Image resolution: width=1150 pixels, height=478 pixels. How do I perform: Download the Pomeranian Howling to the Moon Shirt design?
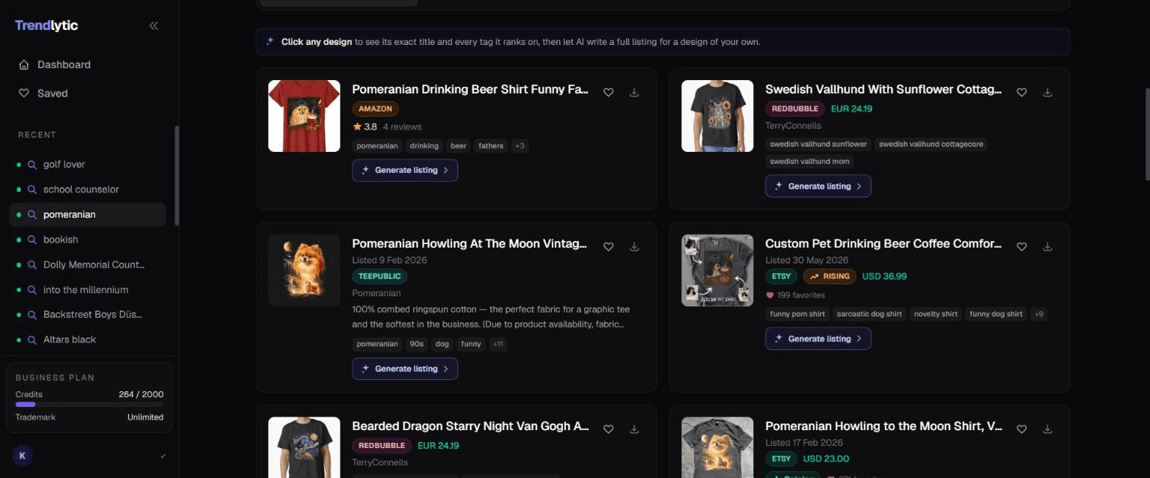coord(1047,429)
